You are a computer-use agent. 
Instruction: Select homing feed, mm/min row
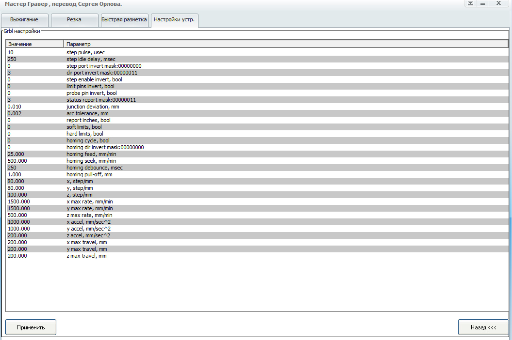tap(257, 154)
